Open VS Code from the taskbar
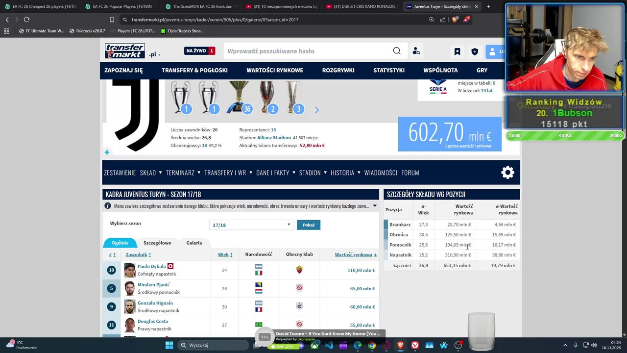 [329, 345]
